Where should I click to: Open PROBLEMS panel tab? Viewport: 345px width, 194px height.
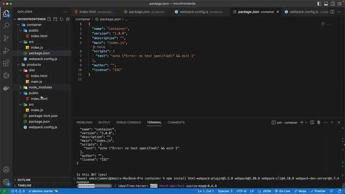[84, 122]
